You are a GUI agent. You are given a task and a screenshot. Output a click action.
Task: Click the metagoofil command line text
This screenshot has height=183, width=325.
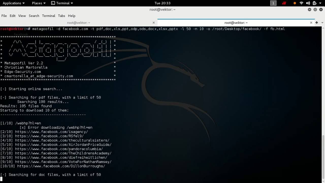158,29
